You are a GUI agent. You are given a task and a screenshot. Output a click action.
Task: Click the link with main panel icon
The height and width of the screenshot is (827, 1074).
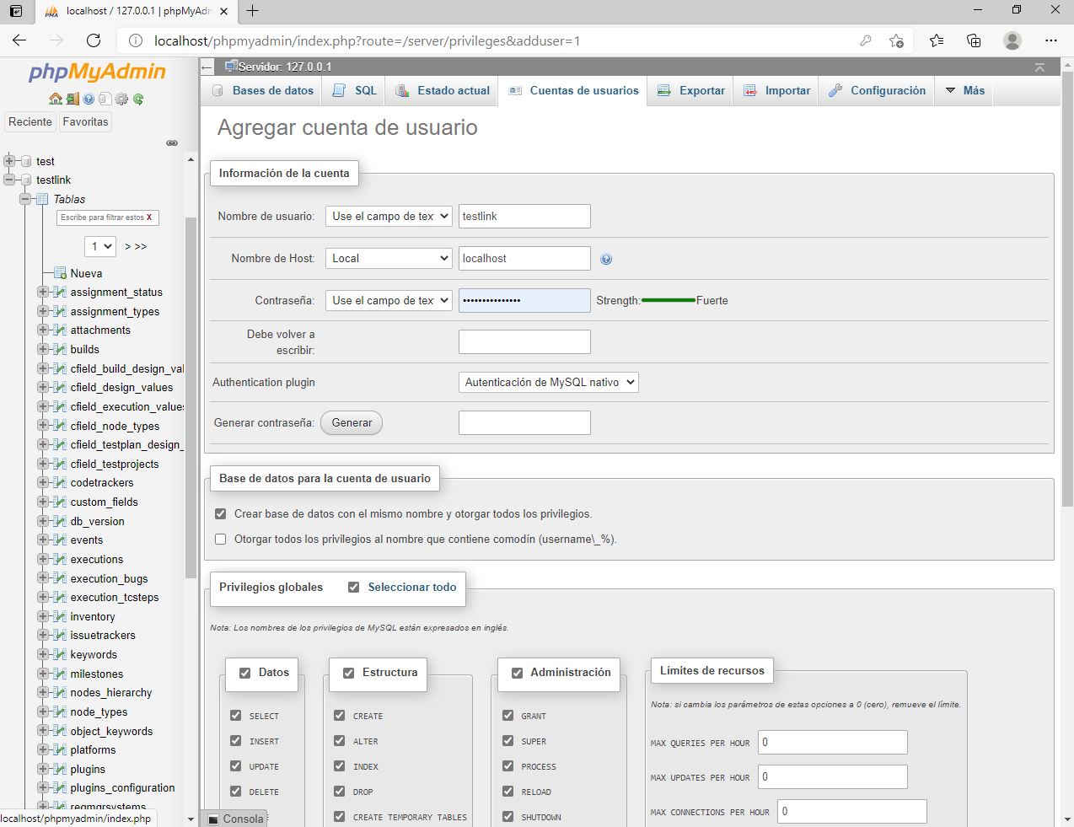pos(172,142)
